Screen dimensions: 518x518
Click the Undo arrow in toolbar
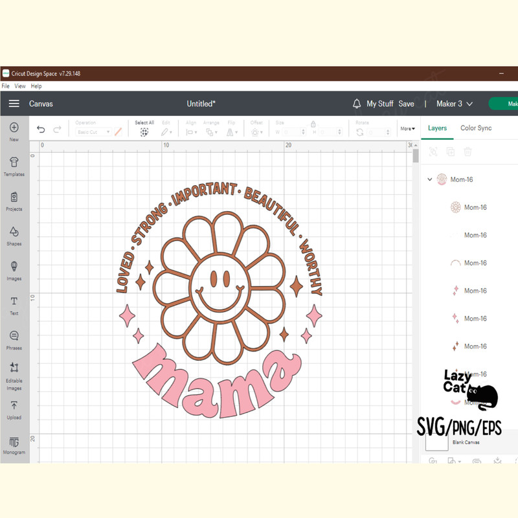(x=40, y=129)
